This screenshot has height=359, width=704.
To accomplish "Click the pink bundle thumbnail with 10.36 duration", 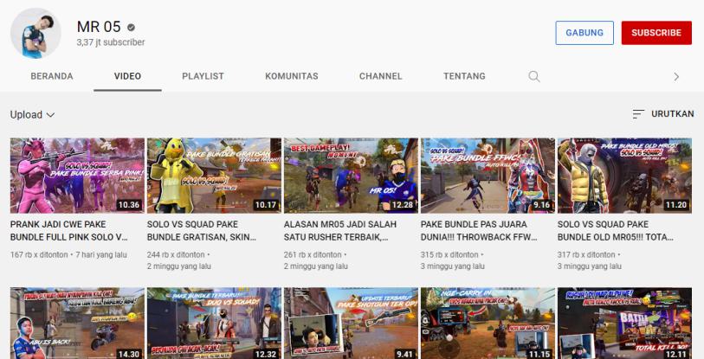I will pos(77,176).
